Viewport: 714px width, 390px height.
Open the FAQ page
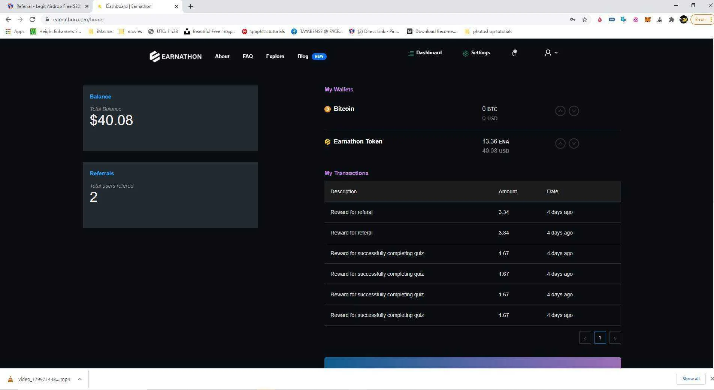click(x=248, y=57)
